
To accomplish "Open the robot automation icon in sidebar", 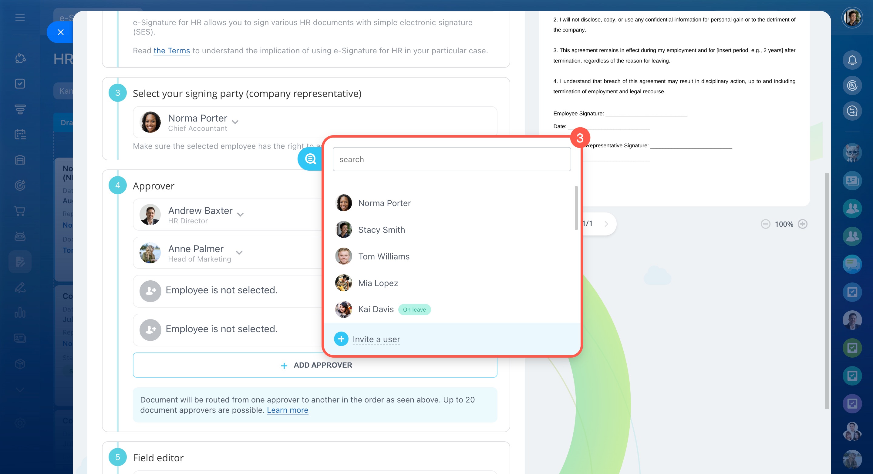I will pos(20,236).
